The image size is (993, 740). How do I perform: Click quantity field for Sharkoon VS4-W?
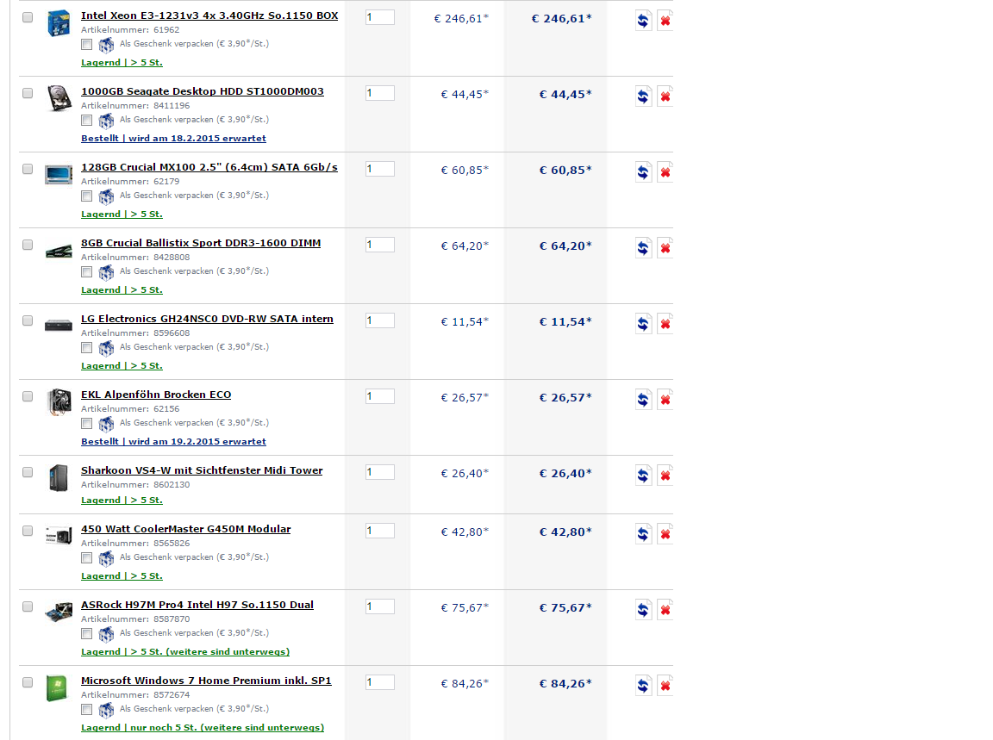click(380, 472)
